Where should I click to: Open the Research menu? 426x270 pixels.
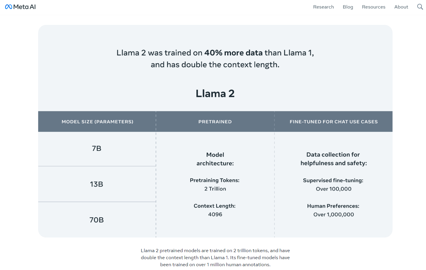(323, 7)
